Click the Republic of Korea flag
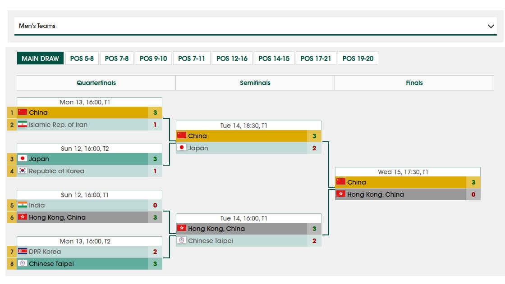The width and height of the screenshot is (505, 284). click(x=23, y=171)
